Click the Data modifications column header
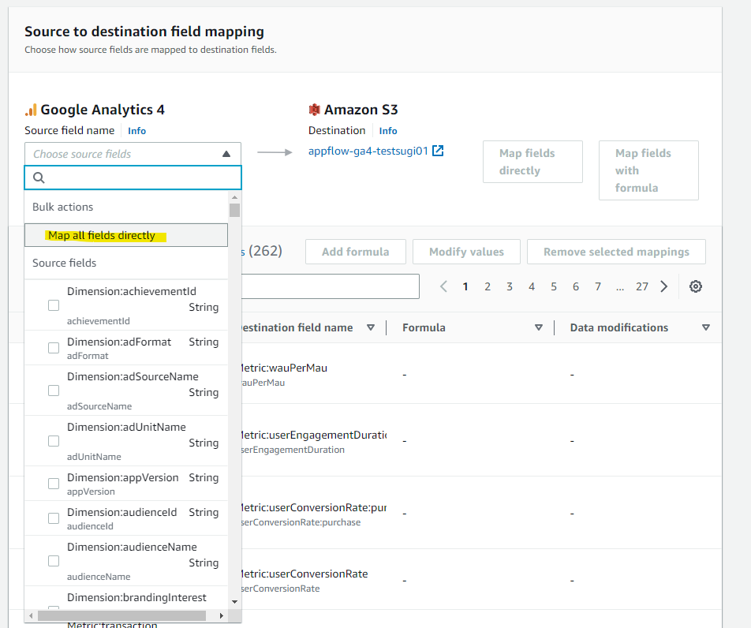751x628 pixels. (x=618, y=327)
